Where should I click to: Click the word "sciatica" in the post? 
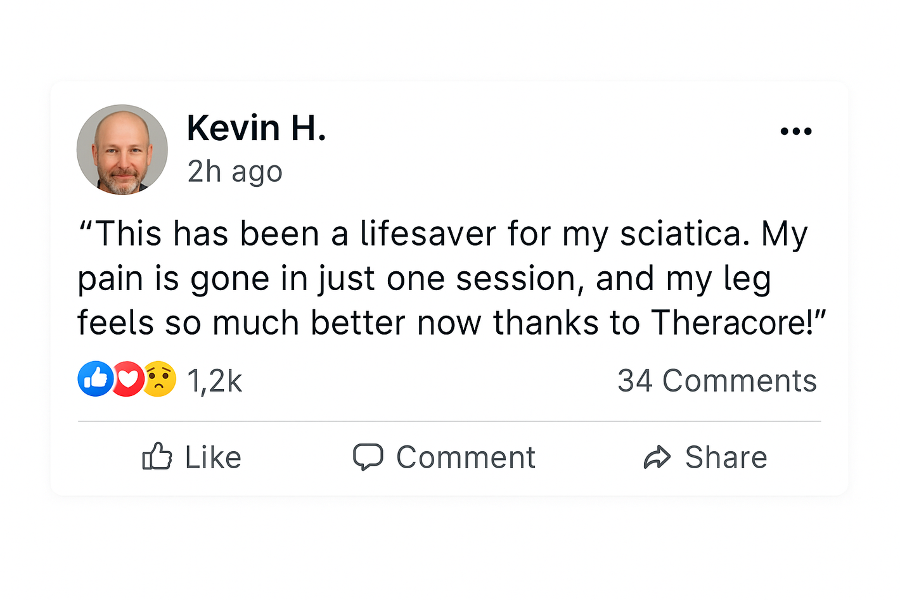[x=679, y=234]
